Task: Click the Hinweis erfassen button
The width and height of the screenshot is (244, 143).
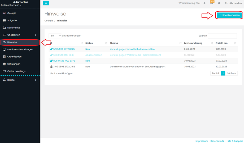Action: tap(229, 15)
